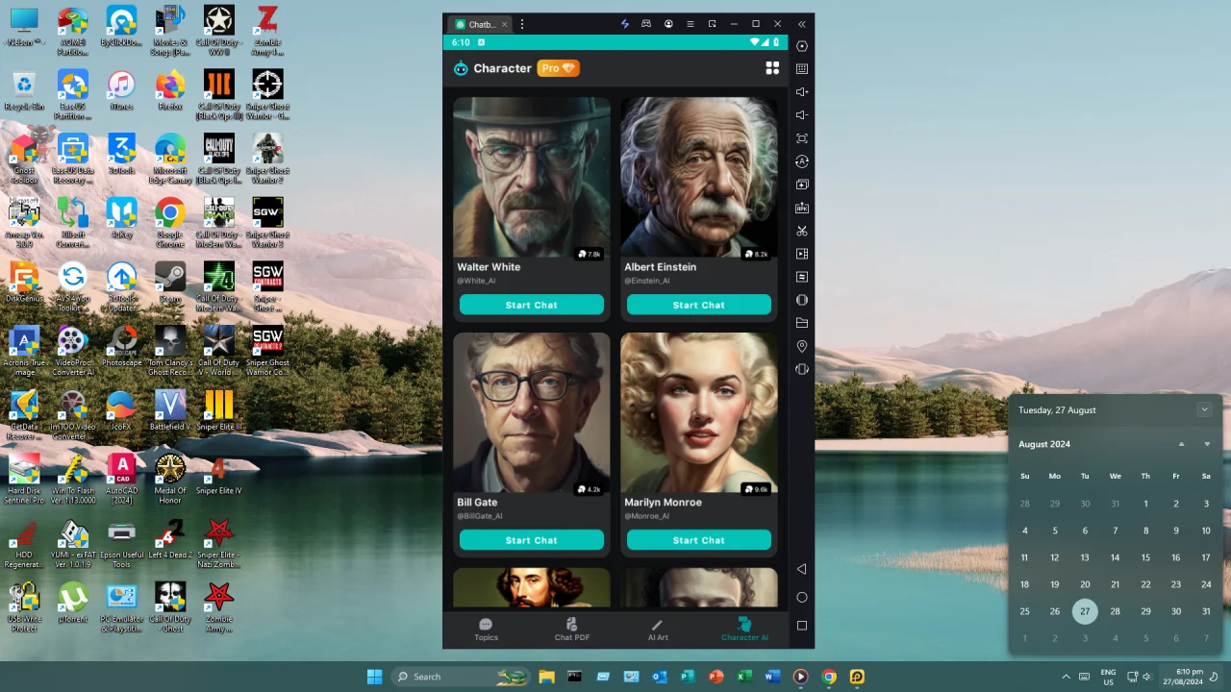The height and width of the screenshot is (692, 1231).
Task: Take screenshot using the scissors icon
Action: point(802,231)
